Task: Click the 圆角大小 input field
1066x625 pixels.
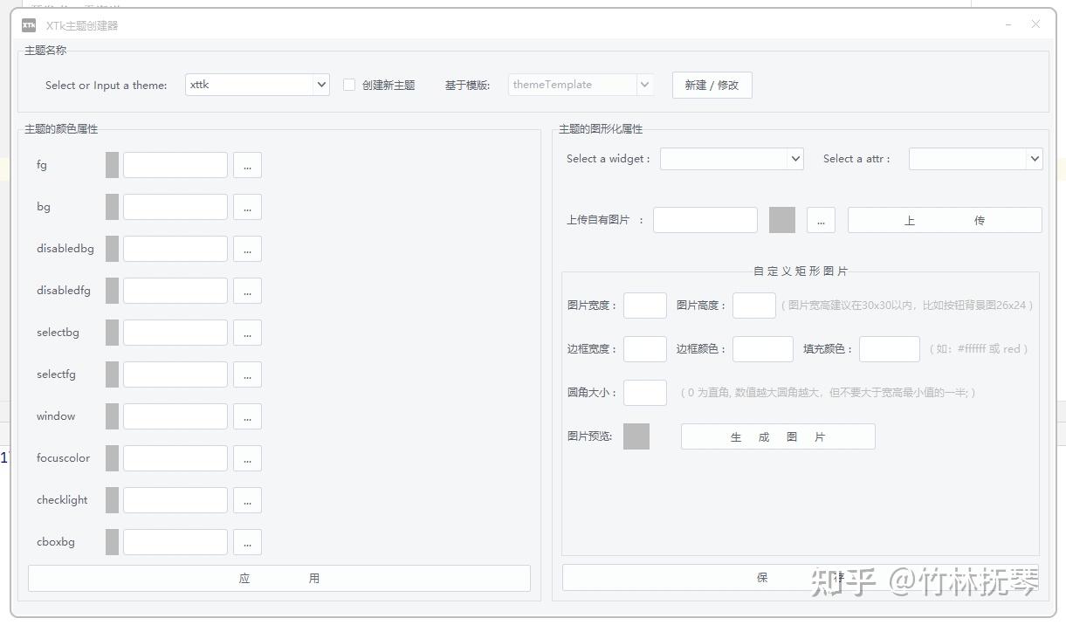Action: tap(644, 393)
